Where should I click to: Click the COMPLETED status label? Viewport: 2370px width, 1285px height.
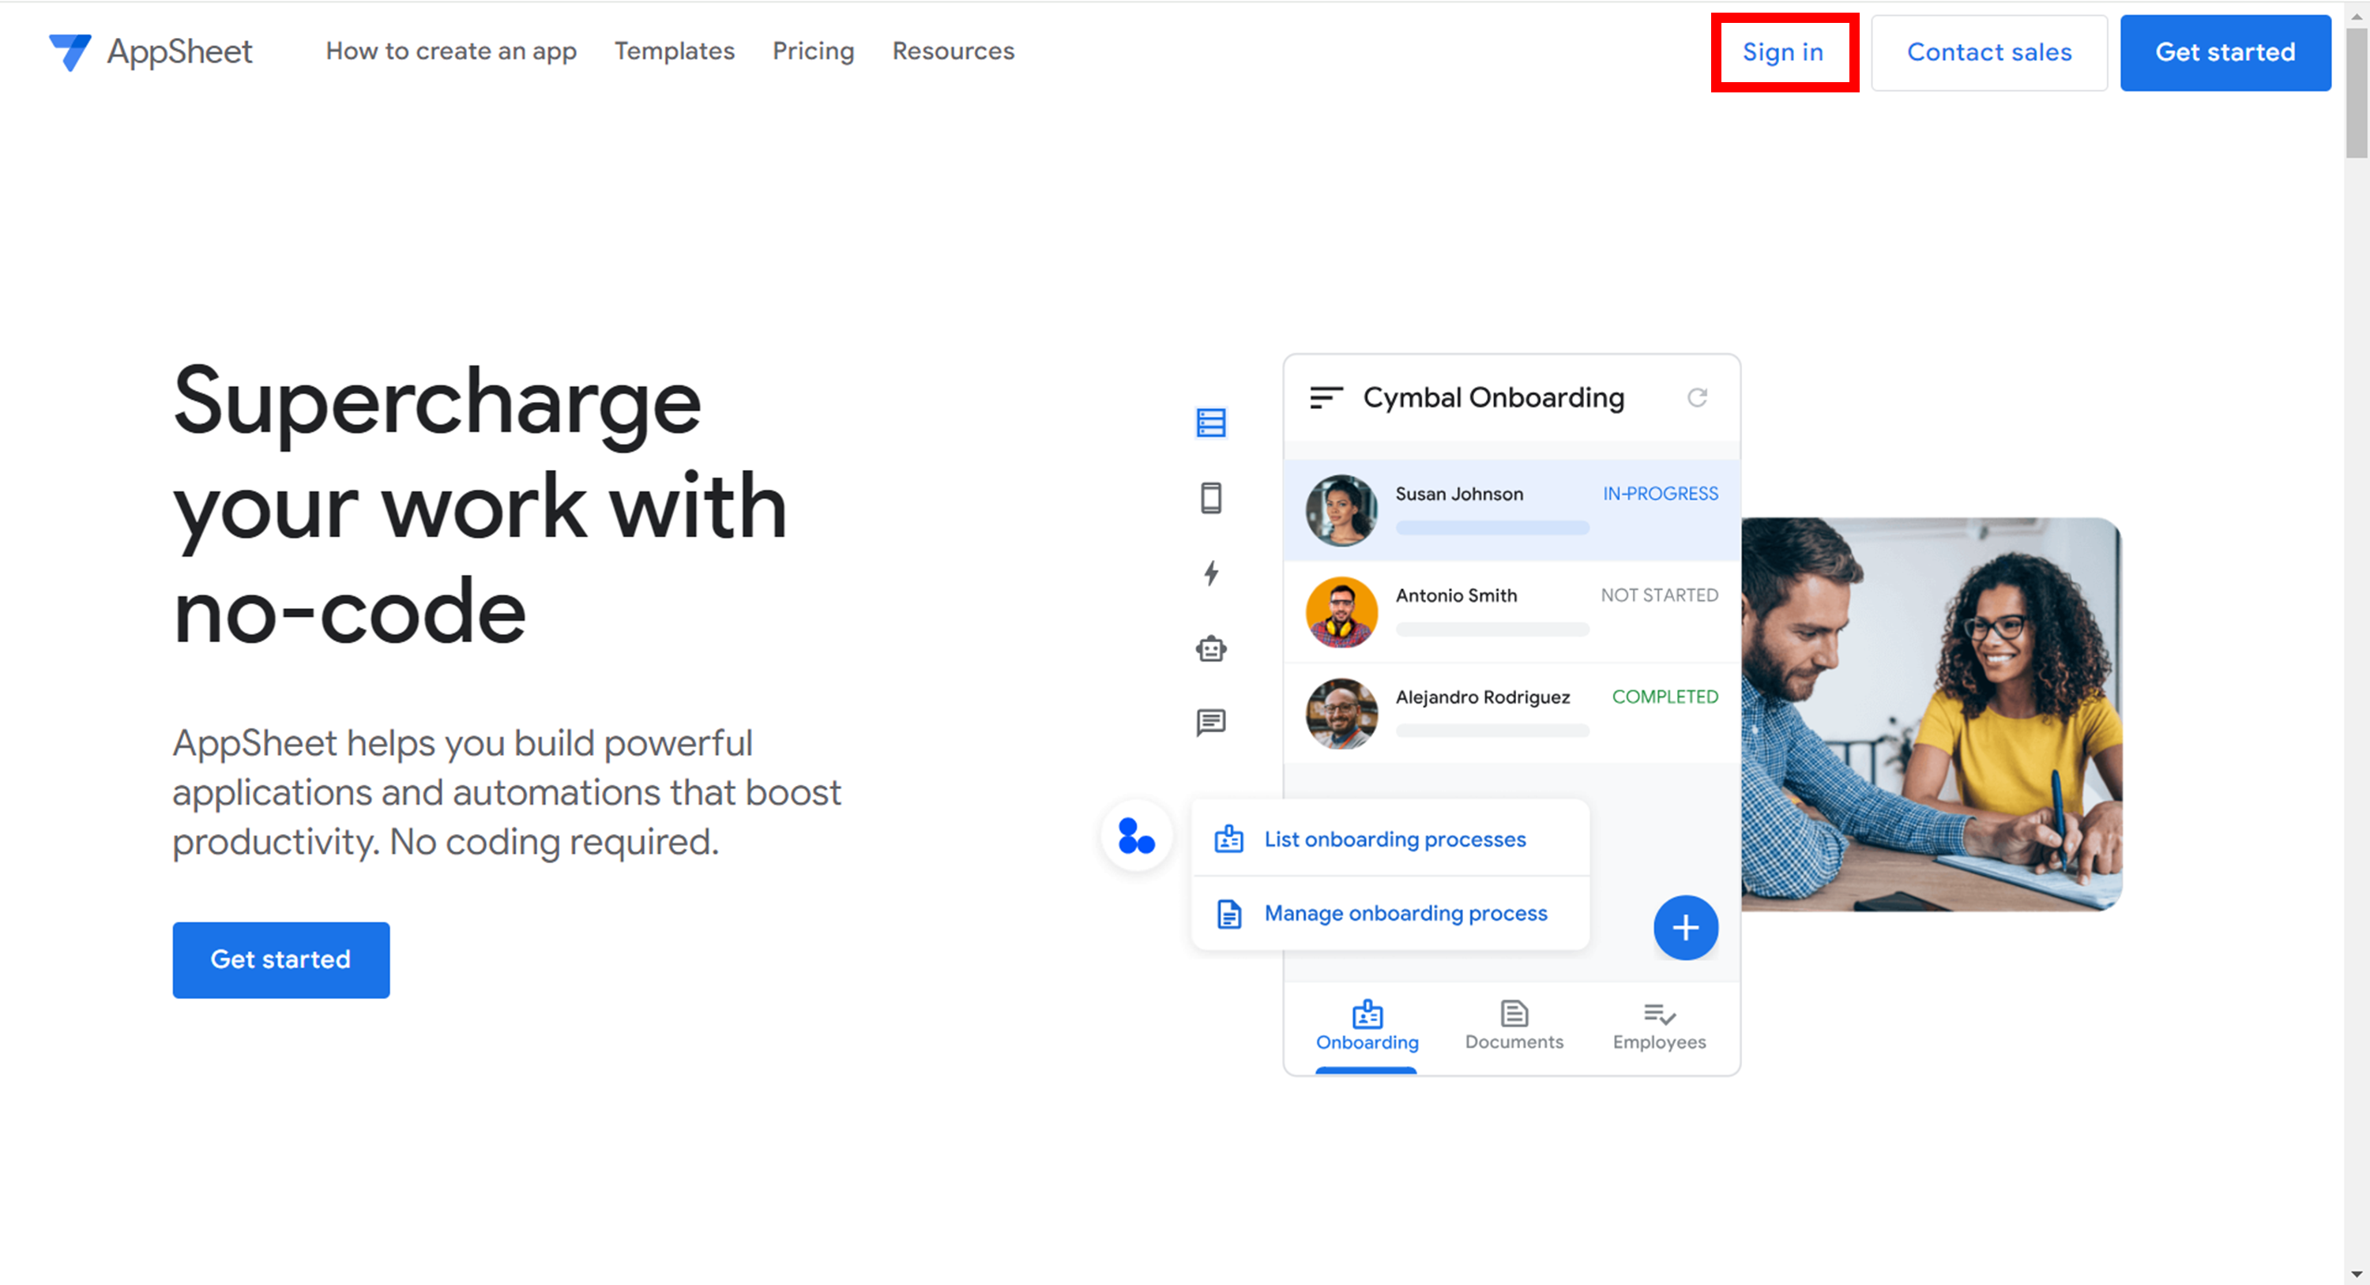[x=1665, y=697]
